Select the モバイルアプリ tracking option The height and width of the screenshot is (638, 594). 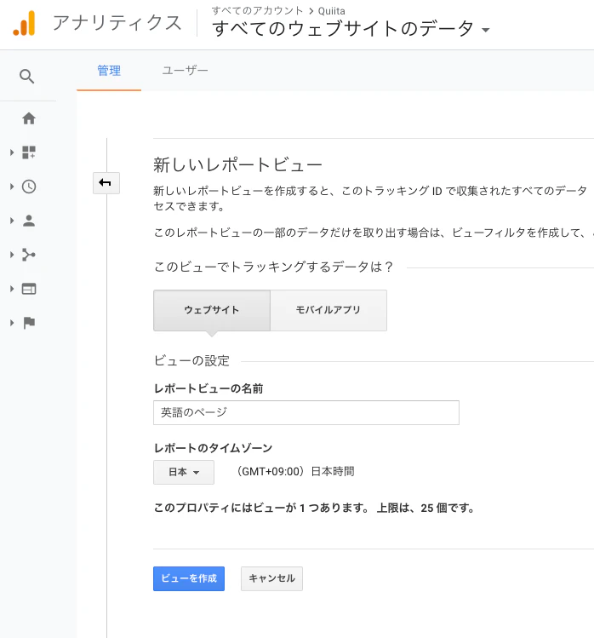(x=328, y=310)
